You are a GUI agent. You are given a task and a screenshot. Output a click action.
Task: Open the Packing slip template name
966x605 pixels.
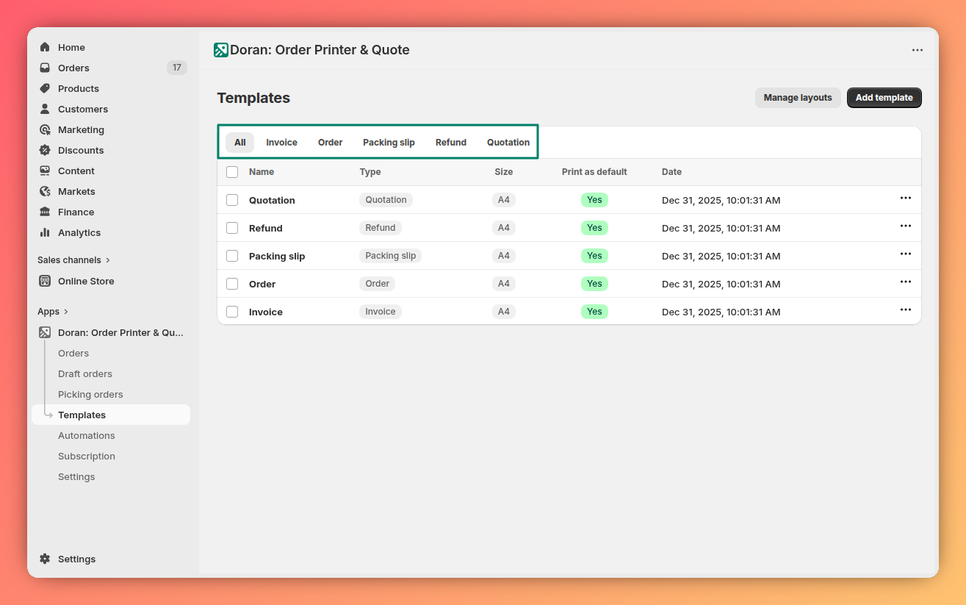pos(277,256)
